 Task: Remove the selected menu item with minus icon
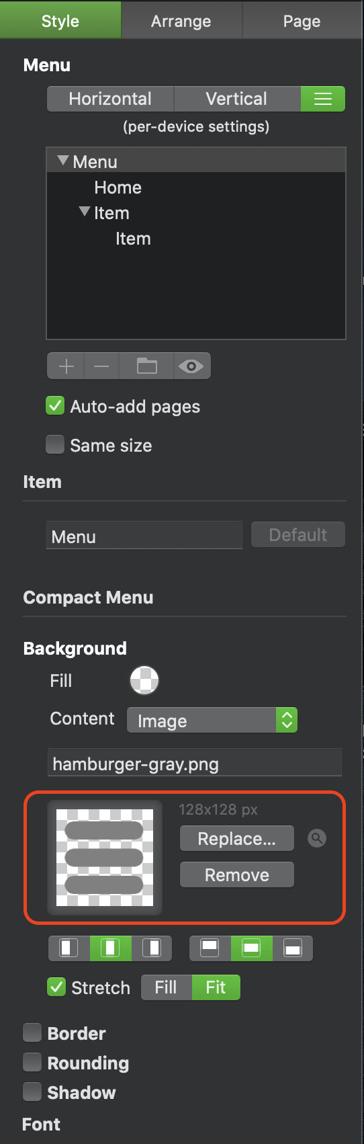click(101, 366)
